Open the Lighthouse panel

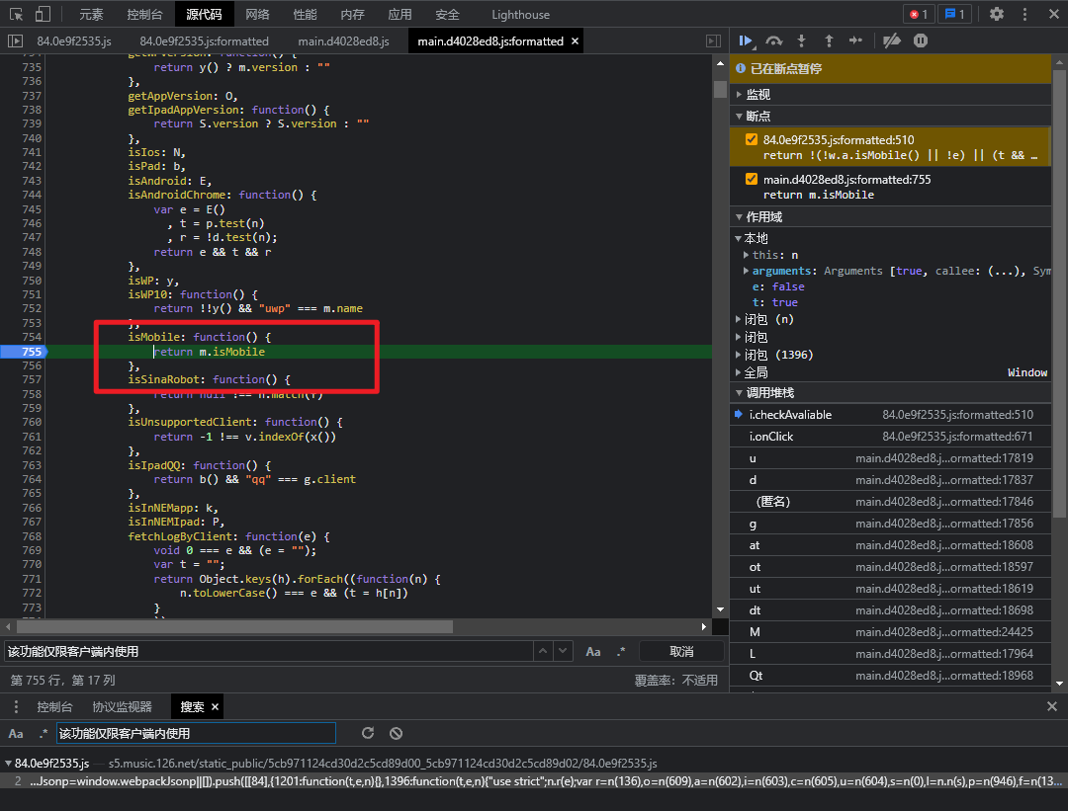click(x=520, y=14)
